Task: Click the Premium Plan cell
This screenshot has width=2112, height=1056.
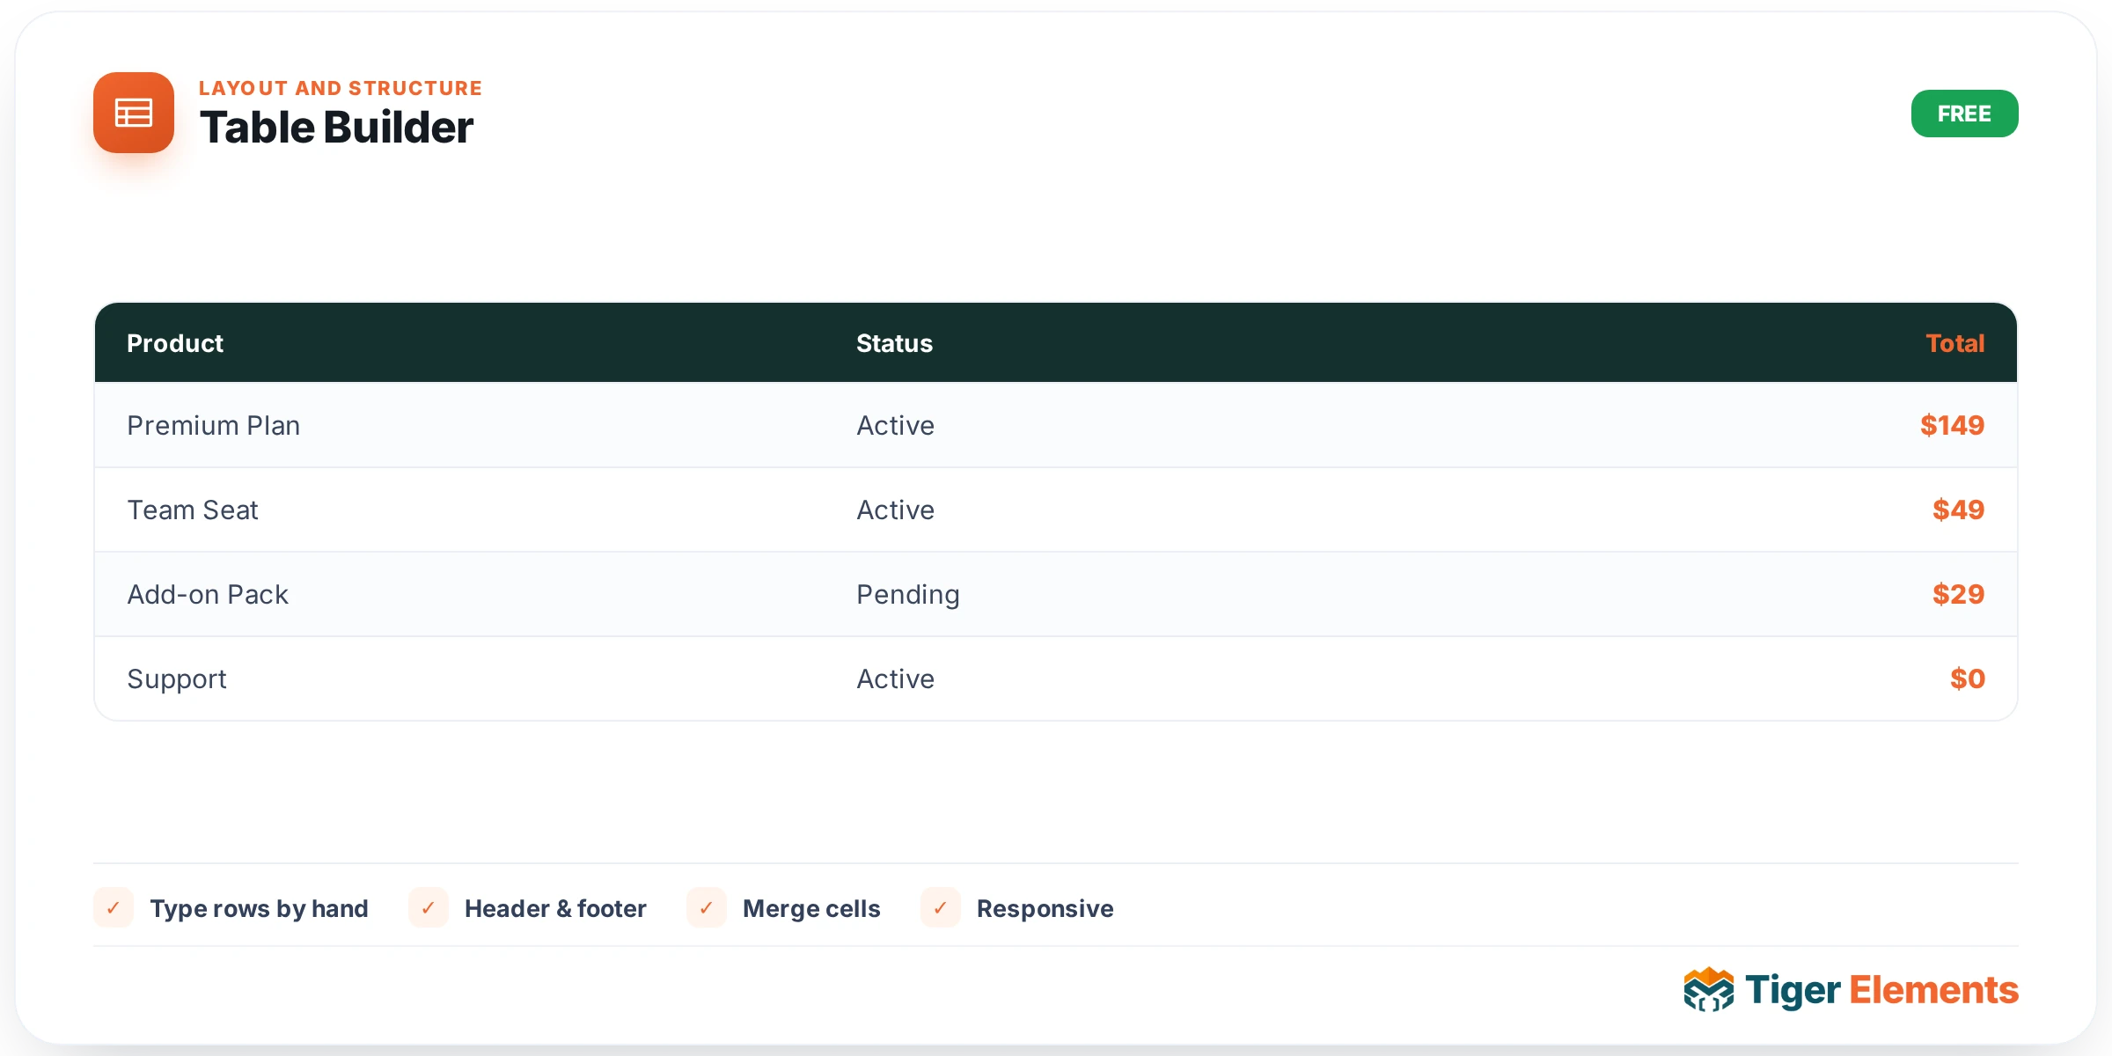Action: point(214,425)
